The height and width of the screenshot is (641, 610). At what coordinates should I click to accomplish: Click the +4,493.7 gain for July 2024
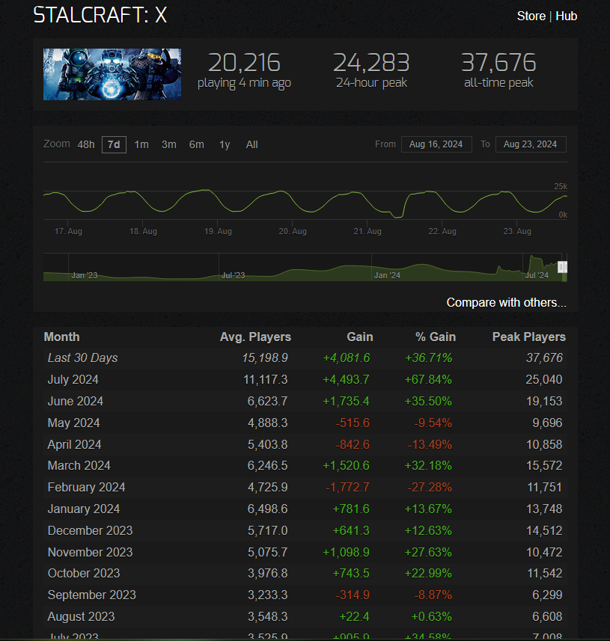click(346, 380)
